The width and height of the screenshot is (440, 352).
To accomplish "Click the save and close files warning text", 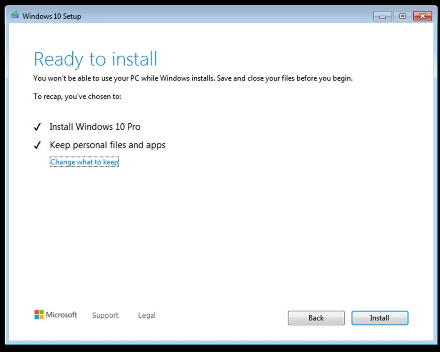I will click(x=193, y=78).
